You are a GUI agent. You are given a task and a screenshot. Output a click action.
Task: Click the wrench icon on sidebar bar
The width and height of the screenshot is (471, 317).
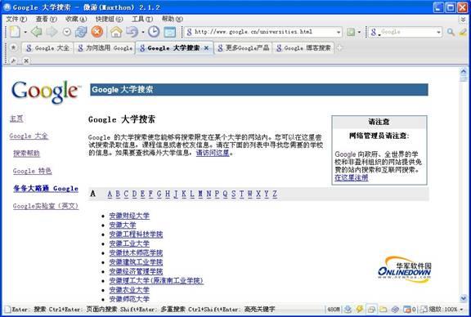(x=14, y=60)
